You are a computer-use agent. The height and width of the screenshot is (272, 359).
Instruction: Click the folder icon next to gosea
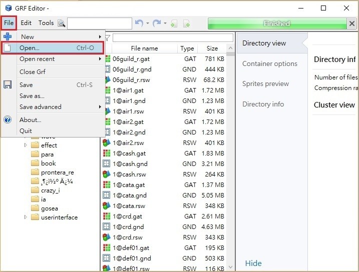[x=35, y=208]
